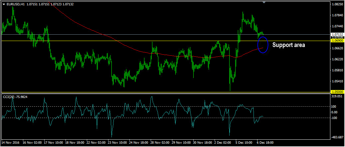Click the 1.08250 price scale value
The image size is (345, 147).
point(337,4)
